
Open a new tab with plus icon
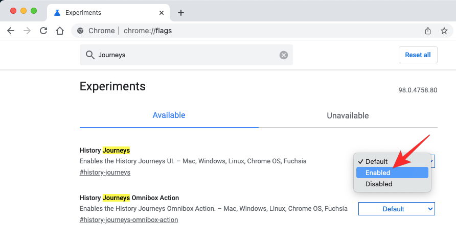tap(180, 12)
